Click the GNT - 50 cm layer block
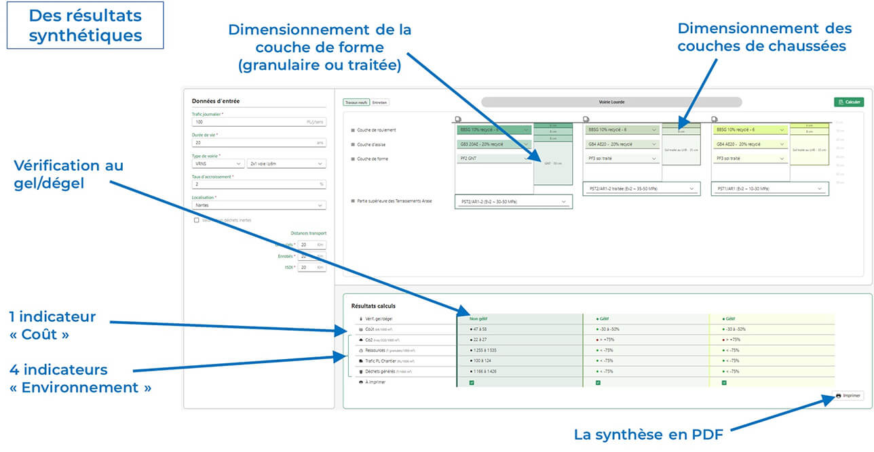This screenshot has width=874, height=452. 552,163
